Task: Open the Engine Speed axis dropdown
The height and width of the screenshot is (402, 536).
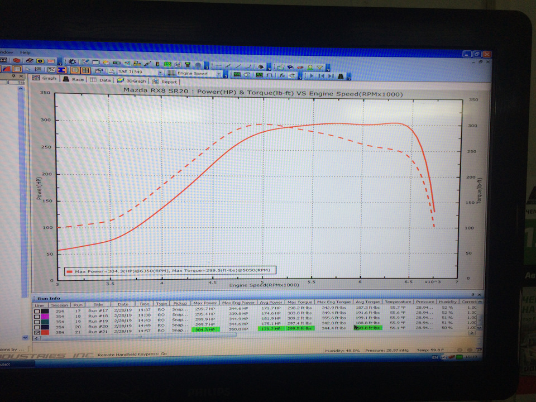Action: (218, 74)
